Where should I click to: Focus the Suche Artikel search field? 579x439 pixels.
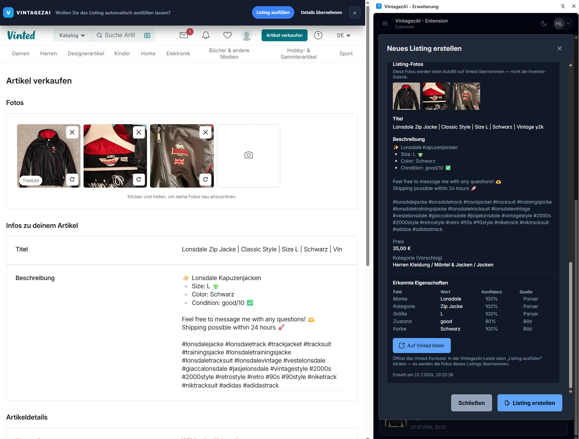point(120,35)
